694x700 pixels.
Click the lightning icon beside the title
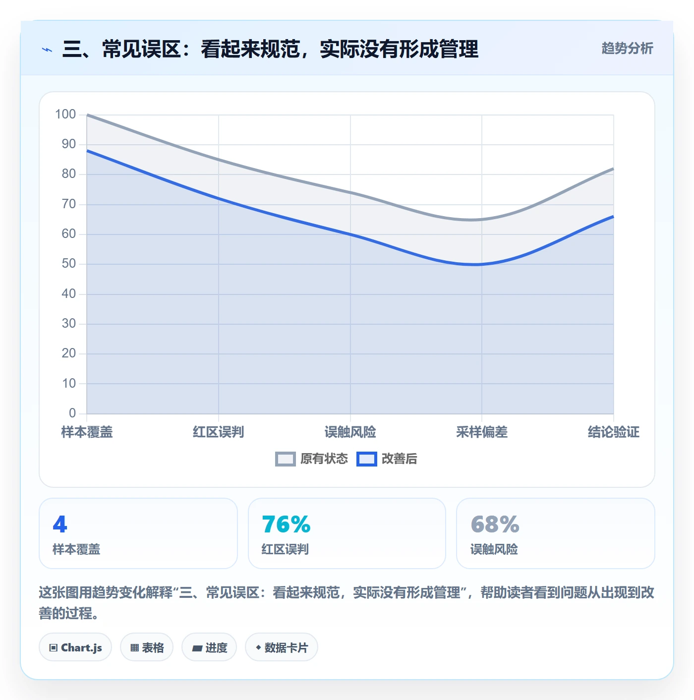[x=47, y=50]
